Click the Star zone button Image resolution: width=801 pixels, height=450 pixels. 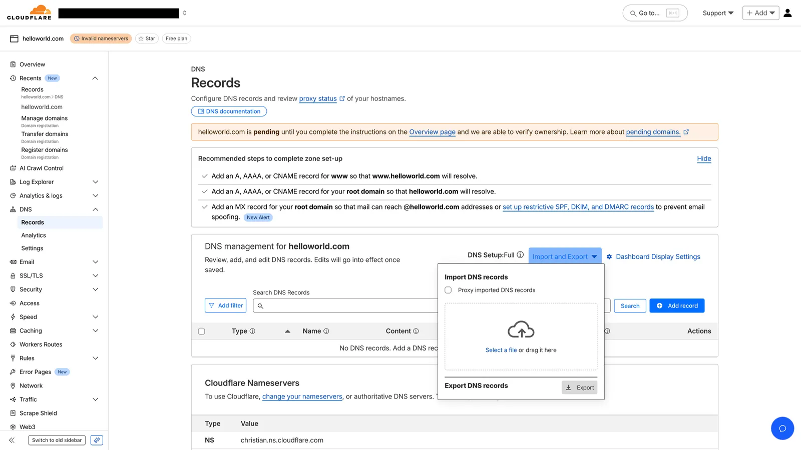(147, 38)
